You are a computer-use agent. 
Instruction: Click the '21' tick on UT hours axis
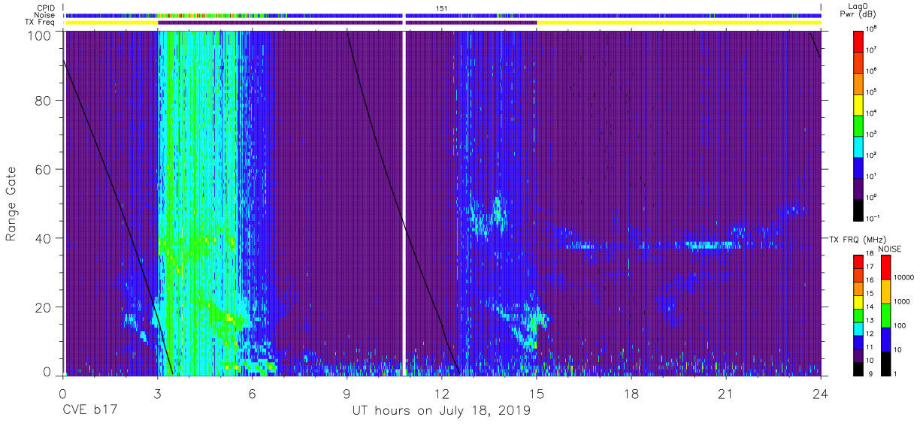coord(726,393)
